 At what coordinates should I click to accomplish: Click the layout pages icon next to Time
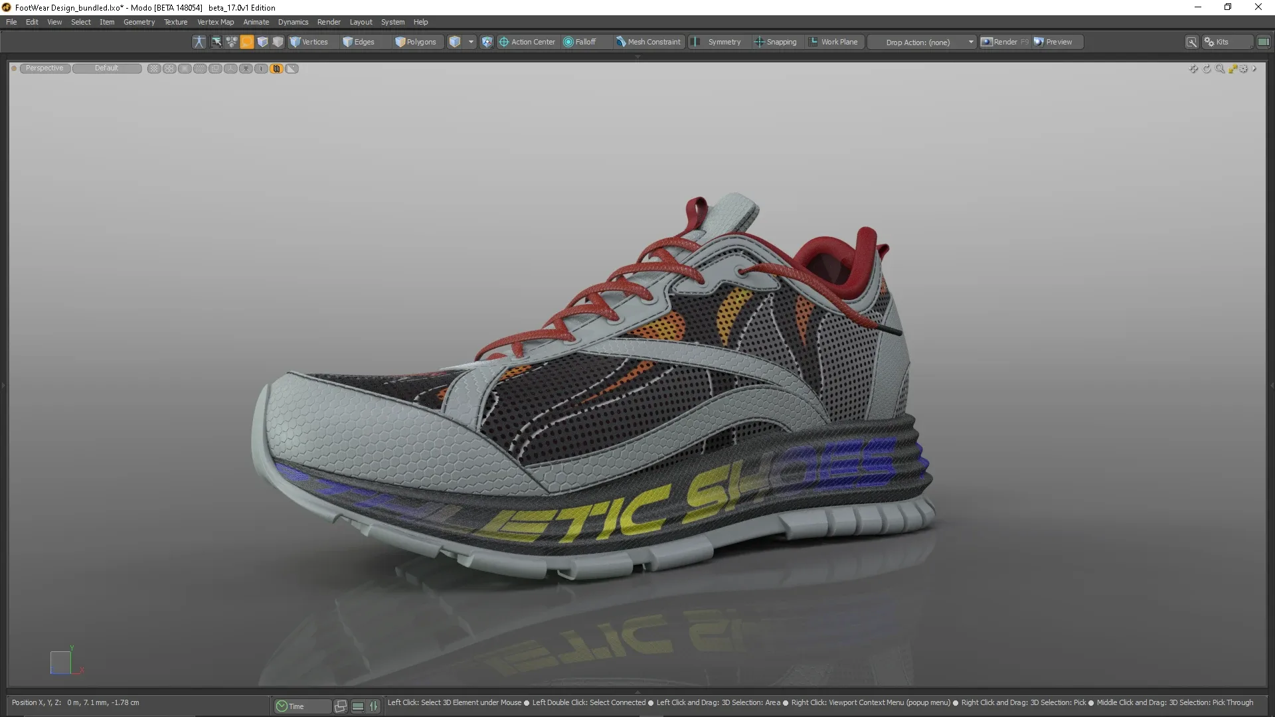pos(341,706)
